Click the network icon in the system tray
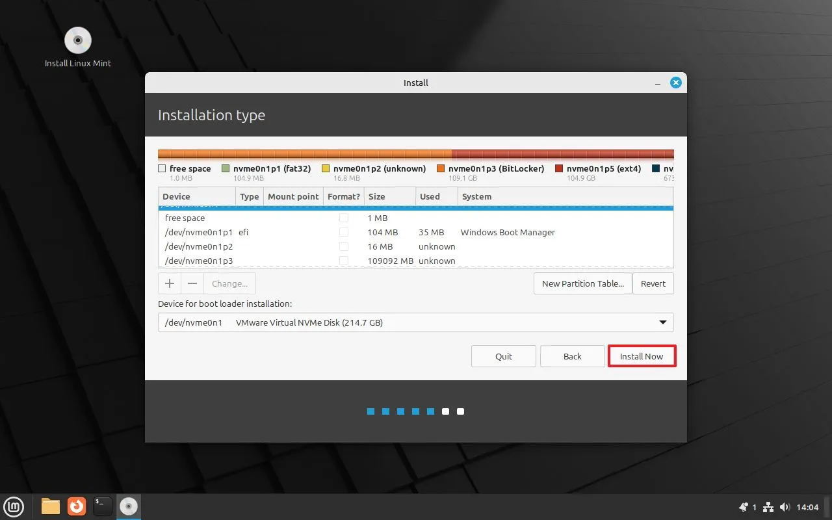 pyautogui.click(x=768, y=507)
